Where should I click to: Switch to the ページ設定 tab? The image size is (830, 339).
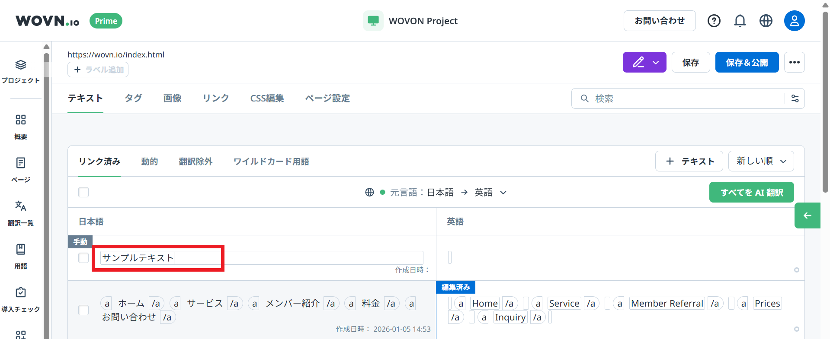pos(327,98)
